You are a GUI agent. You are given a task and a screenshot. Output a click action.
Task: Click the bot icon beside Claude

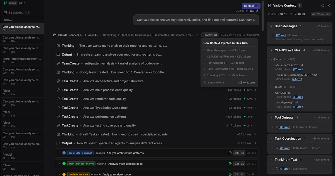click(x=55, y=35)
